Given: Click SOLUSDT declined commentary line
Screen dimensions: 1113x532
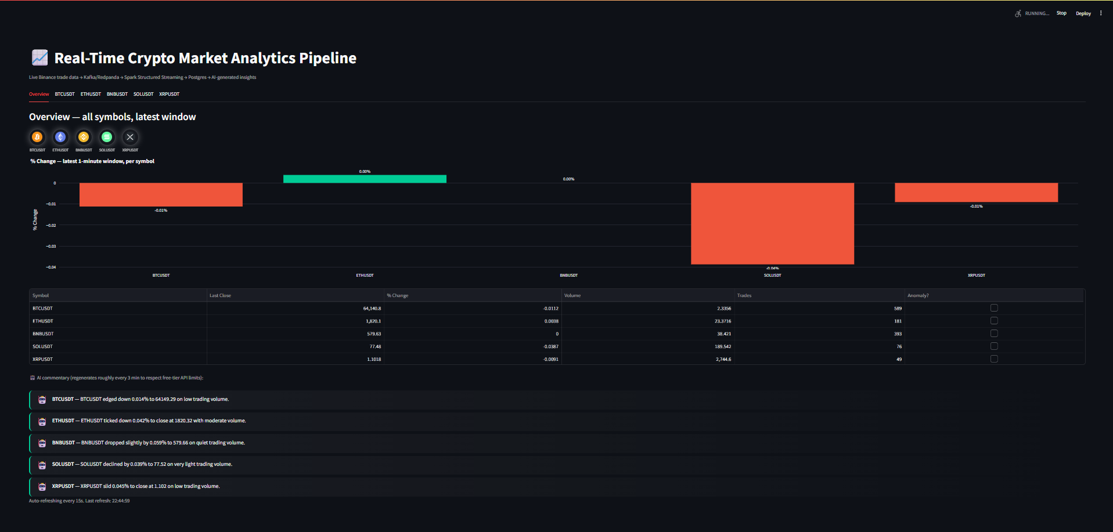Looking at the screenshot, I should point(142,464).
